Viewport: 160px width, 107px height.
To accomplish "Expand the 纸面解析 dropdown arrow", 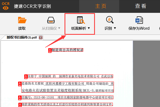I will [89, 28].
